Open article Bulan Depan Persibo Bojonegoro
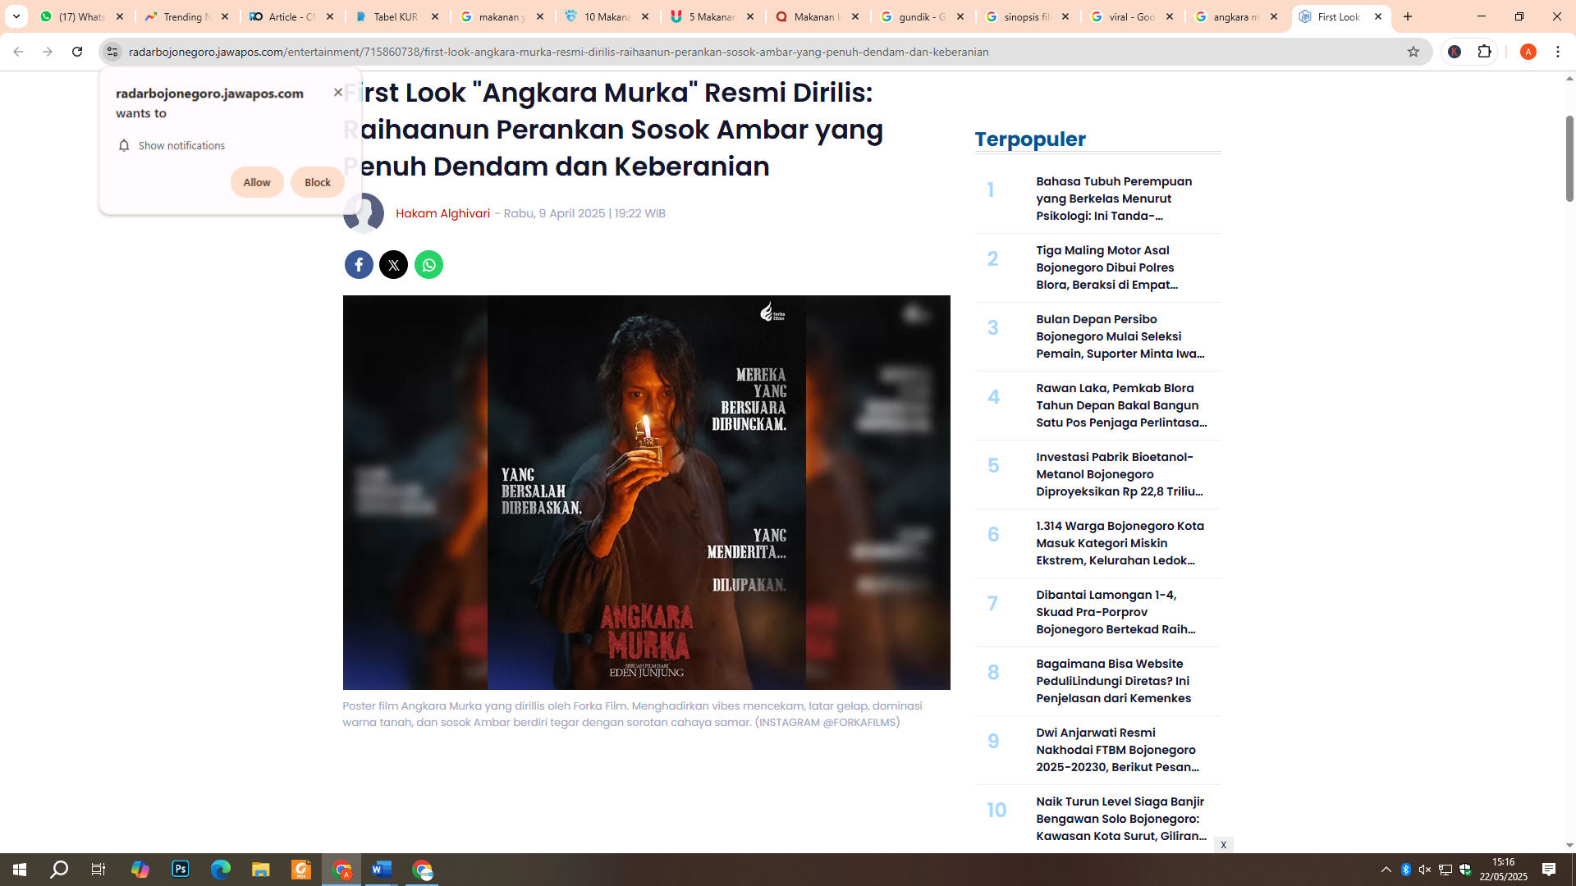The height and width of the screenshot is (886, 1576). pos(1120,336)
